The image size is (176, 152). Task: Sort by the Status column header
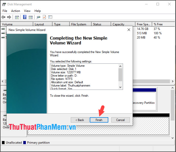[x=101, y=24]
